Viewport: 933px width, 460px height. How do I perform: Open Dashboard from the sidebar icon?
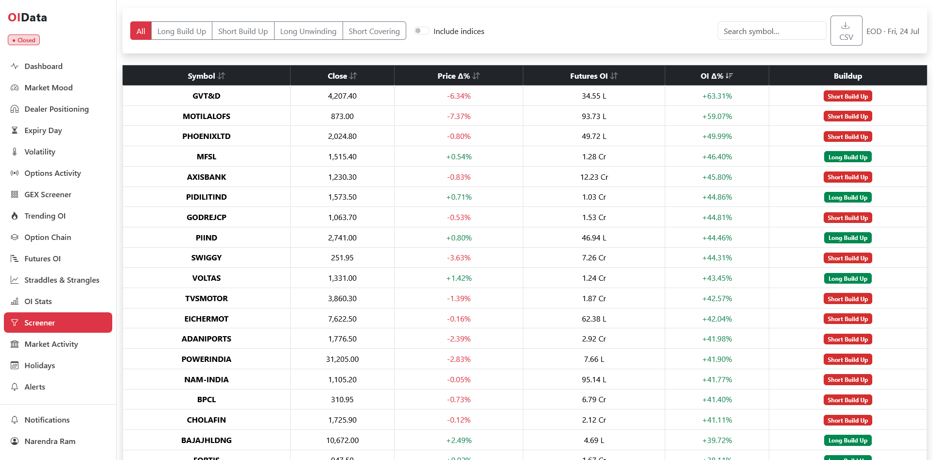(x=15, y=66)
